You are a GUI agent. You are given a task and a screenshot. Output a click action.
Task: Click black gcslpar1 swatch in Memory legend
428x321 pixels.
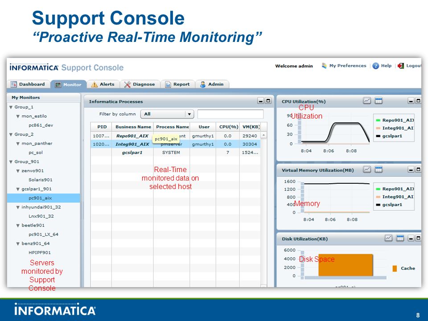tap(378, 205)
